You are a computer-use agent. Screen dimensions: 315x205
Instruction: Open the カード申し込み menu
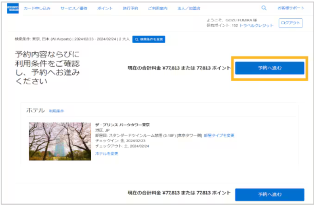[37, 8]
